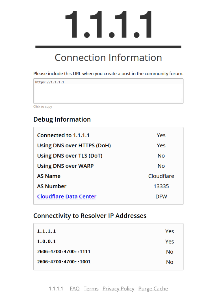Open the Cloudflare Data Center link
The image size is (217, 295).
[67, 196]
